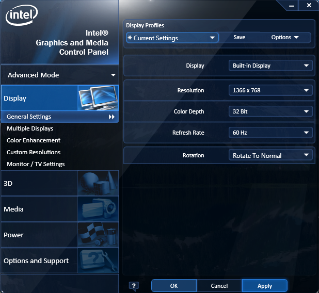Click the Display monitors icon
The image size is (319, 293).
pos(98,98)
